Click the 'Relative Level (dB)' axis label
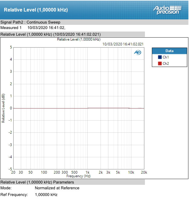The image size is (189, 200). pos(3,108)
